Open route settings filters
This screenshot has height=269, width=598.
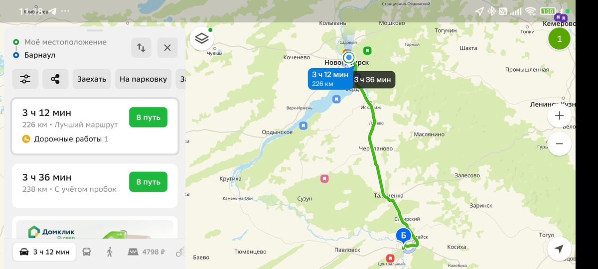coord(25,79)
